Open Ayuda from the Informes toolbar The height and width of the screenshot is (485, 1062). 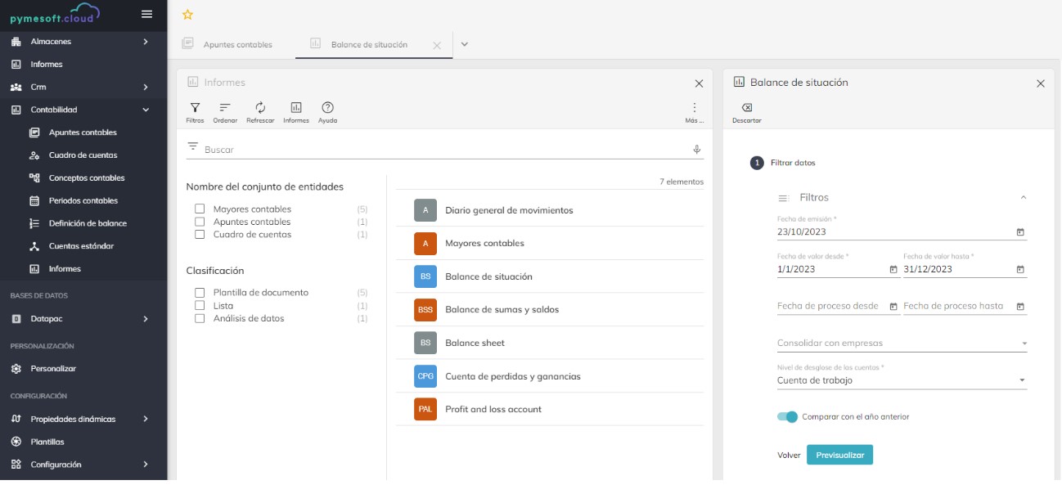coord(326,110)
